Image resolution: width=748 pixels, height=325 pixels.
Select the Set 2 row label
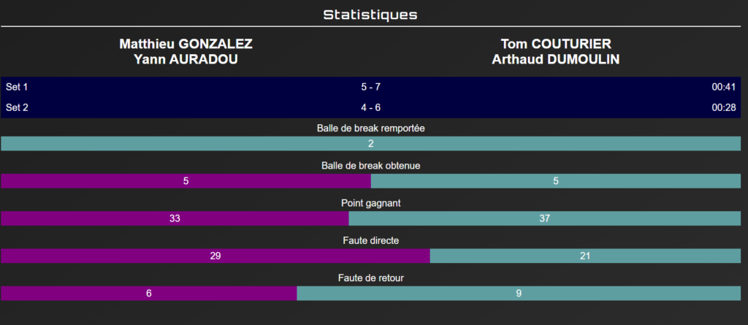tap(18, 108)
